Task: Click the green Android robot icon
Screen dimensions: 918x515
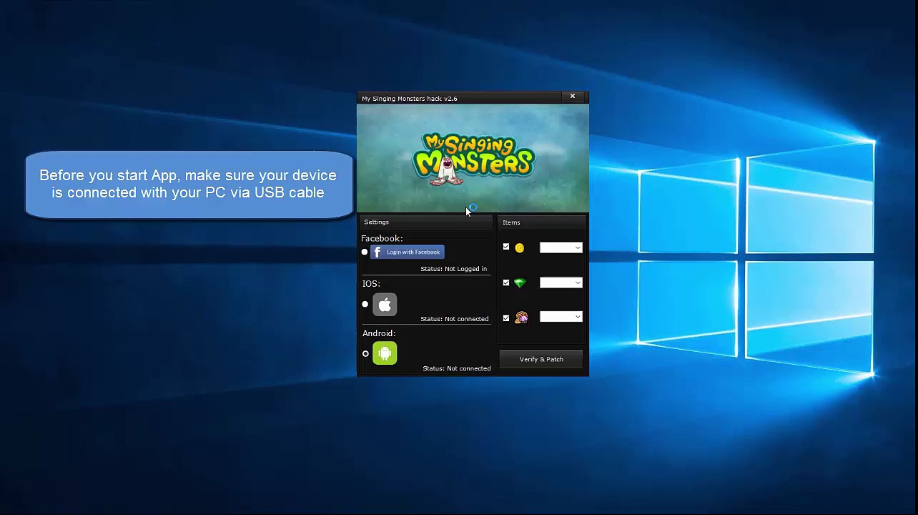Action: [385, 353]
